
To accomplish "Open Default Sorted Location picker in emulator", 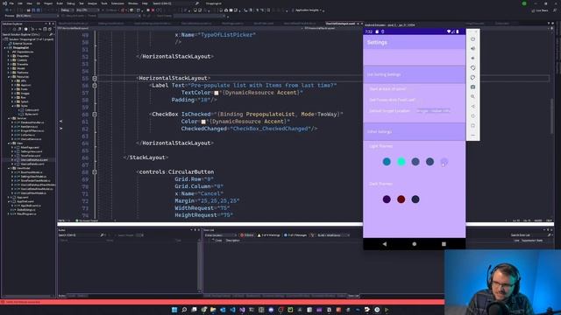I will click(433, 111).
